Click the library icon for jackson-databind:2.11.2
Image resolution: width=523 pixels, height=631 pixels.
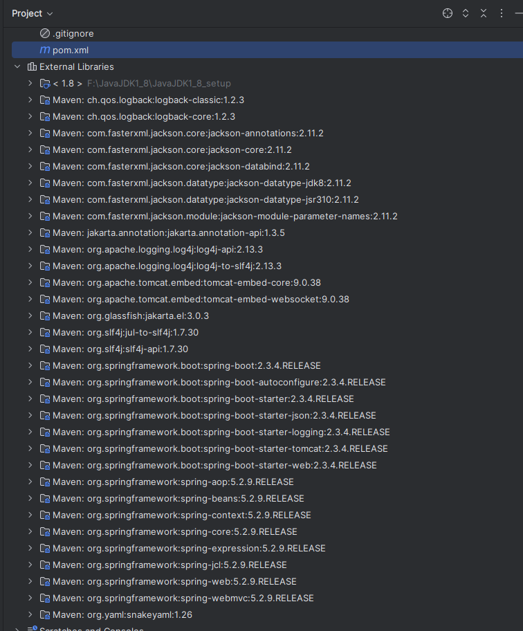click(x=45, y=167)
